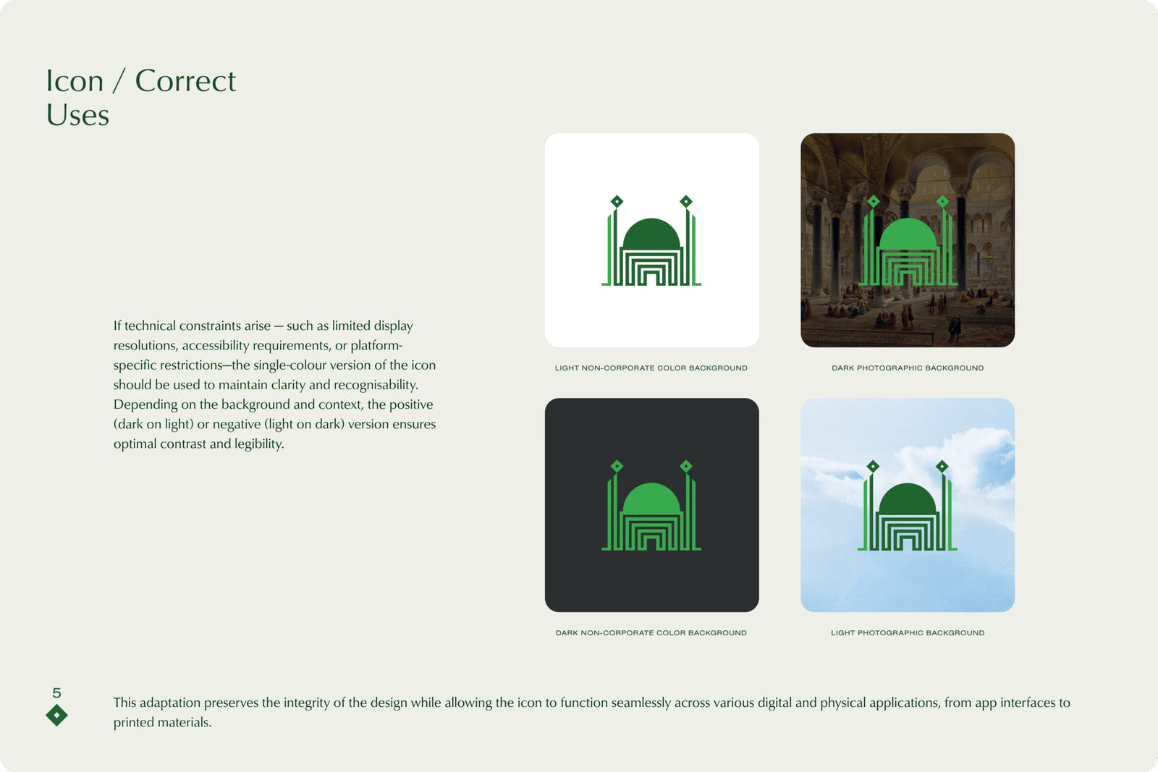The width and height of the screenshot is (1158, 772).
Task: Click the left minaret of the dark-tile icon
Action: coord(616,506)
